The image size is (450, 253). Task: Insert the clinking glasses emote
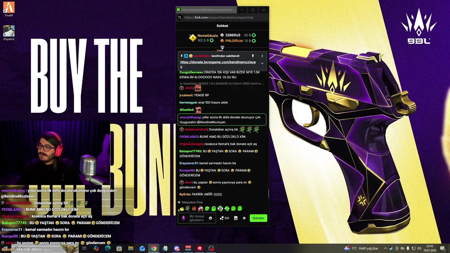tap(200, 209)
